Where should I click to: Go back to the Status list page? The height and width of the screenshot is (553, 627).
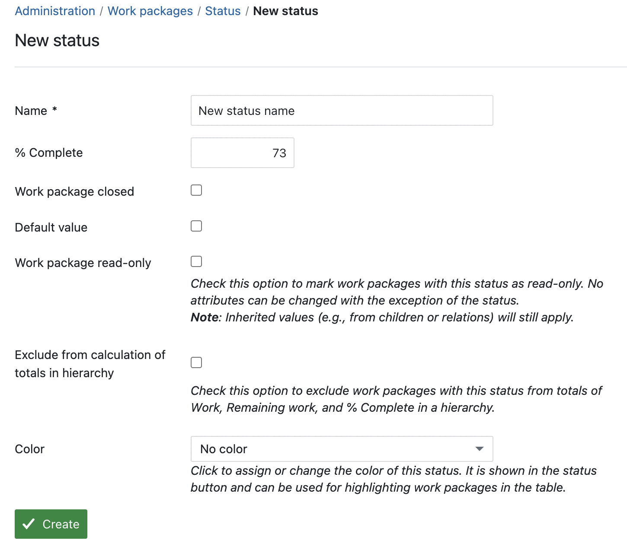(223, 11)
